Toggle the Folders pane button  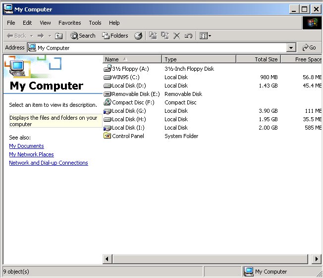[x=115, y=36]
